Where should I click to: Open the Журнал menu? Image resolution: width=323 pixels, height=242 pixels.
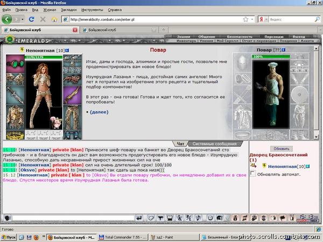50,10
